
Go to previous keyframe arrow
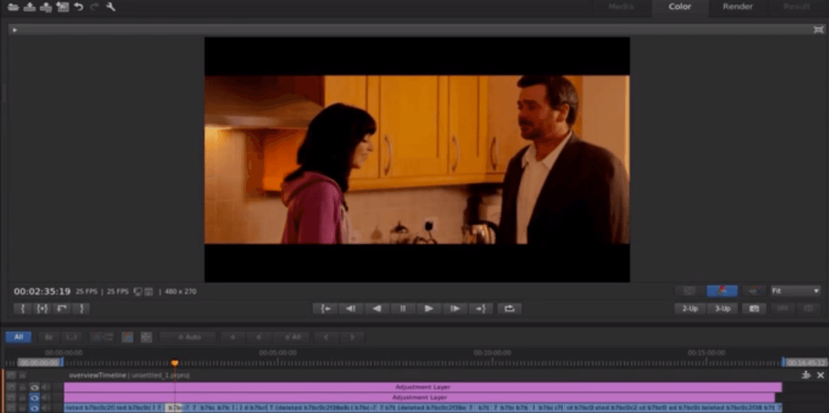pos(326,337)
